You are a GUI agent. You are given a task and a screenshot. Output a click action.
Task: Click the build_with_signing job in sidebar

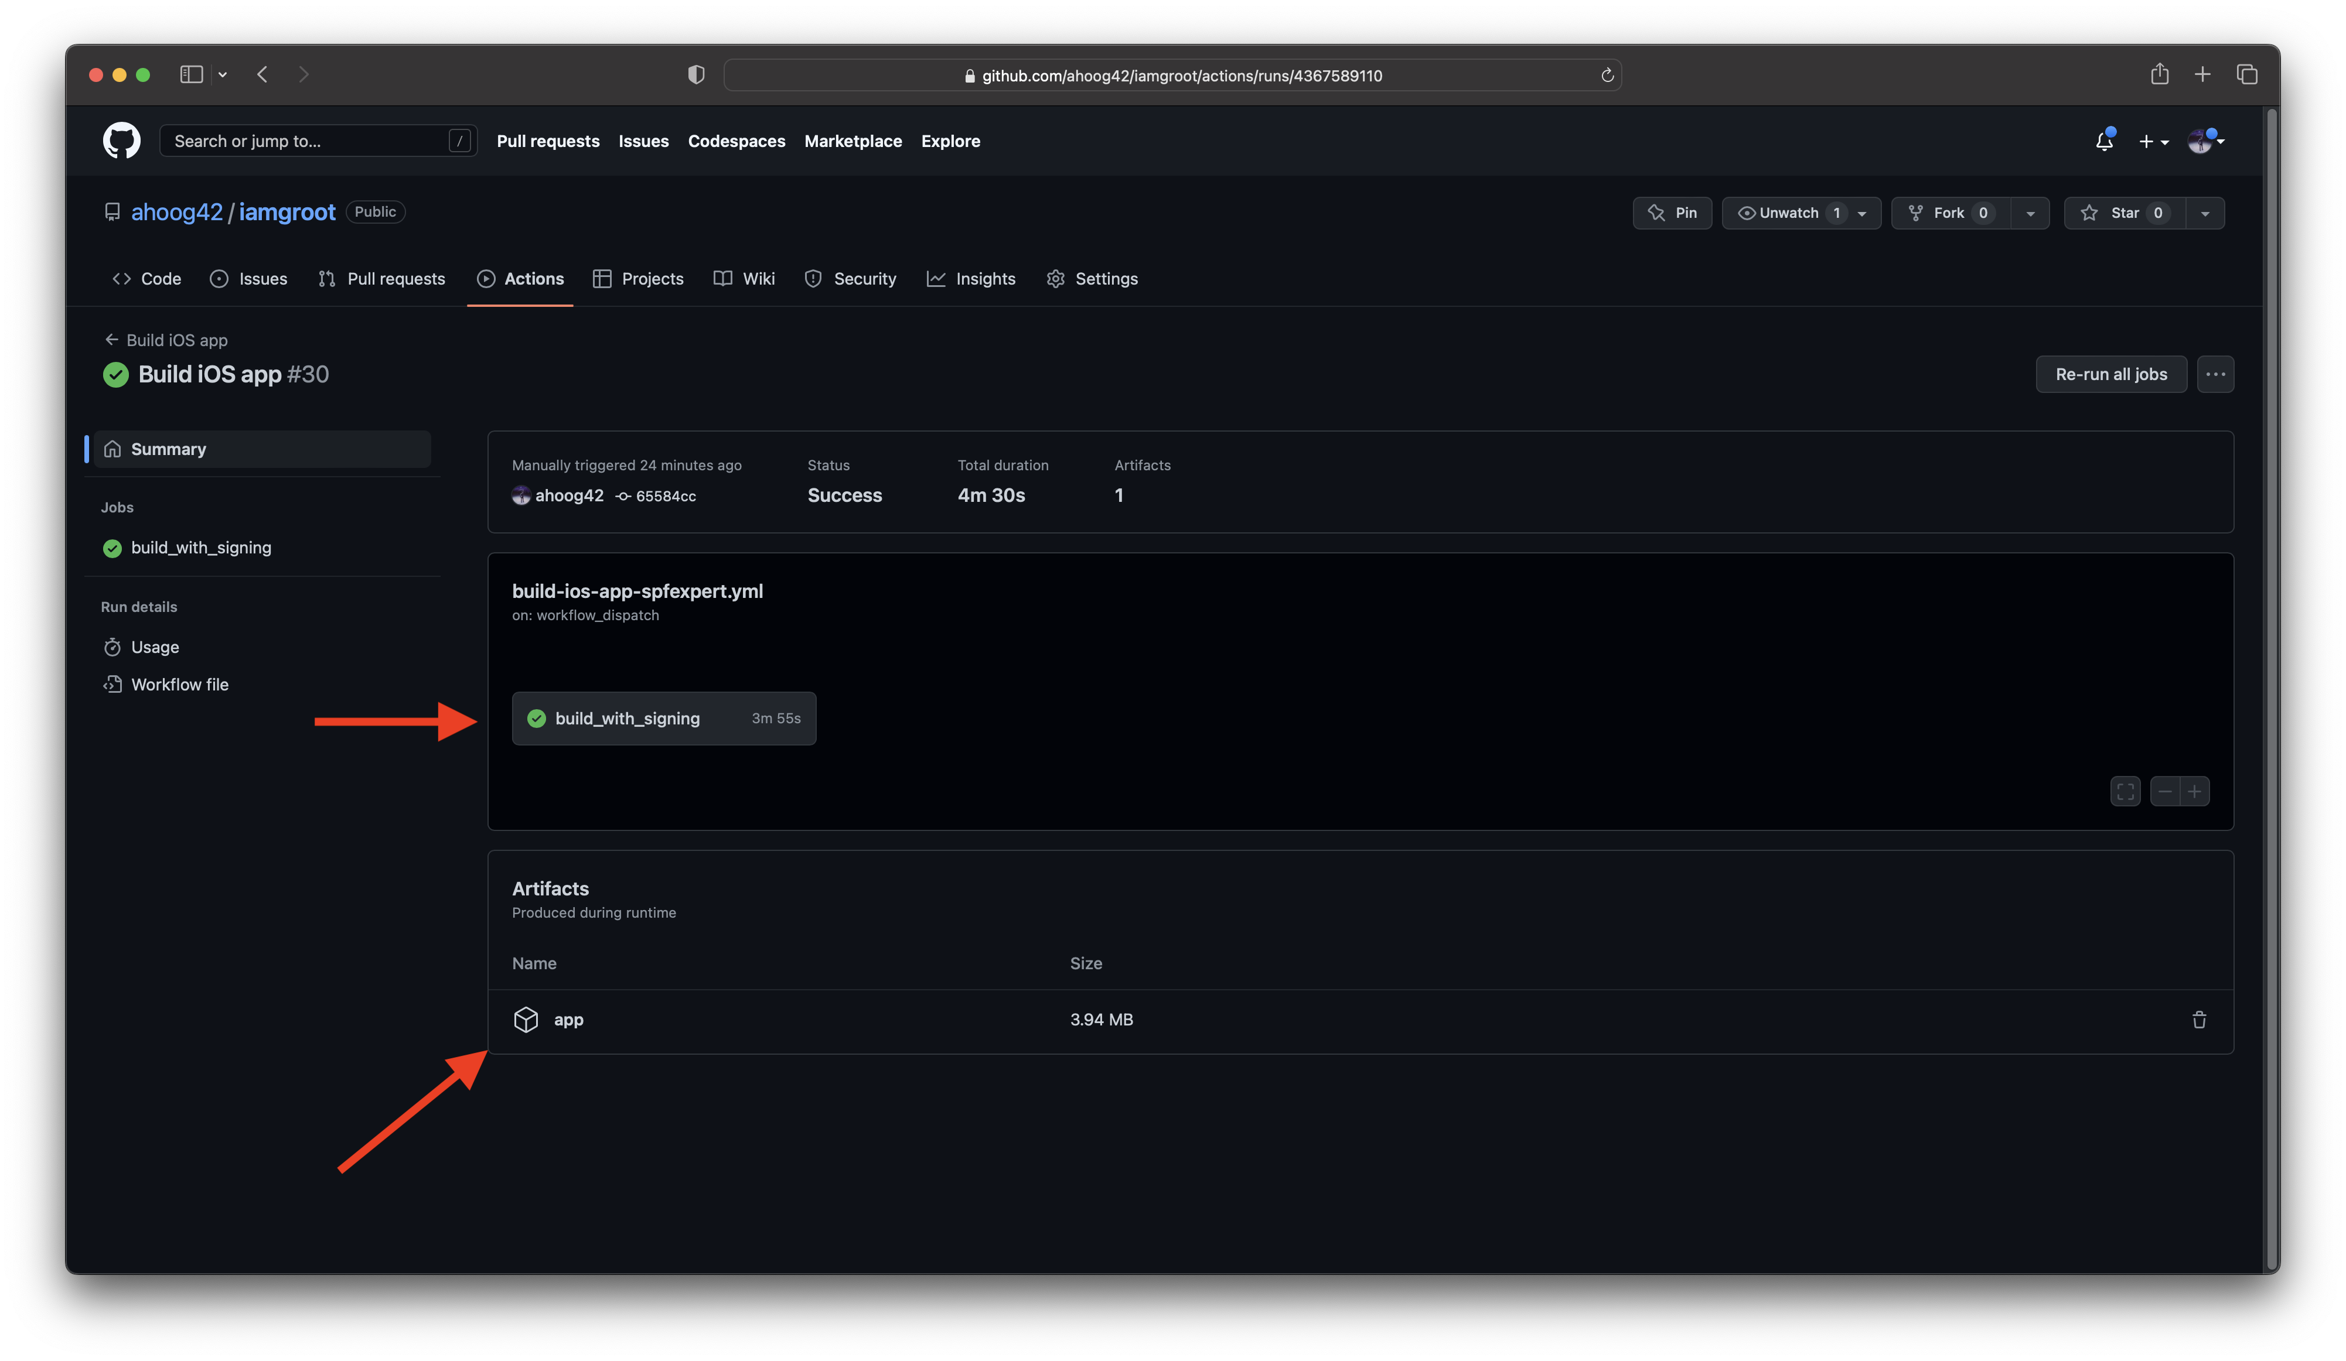(x=201, y=546)
